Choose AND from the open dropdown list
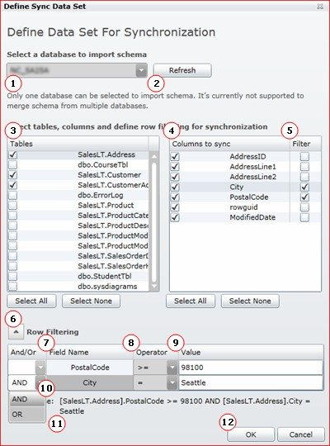The image size is (330, 446). tap(26, 400)
